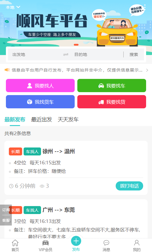Viewport: 152px width, 252px height.
Task: Click the 目的地 destination field
Action: 97,55
